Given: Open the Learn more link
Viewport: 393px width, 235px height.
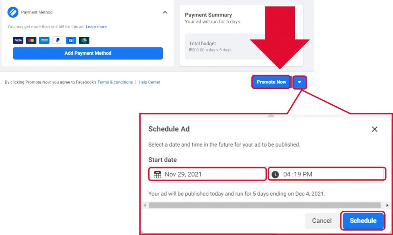Looking at the screenshot, I should click(96, 26).
